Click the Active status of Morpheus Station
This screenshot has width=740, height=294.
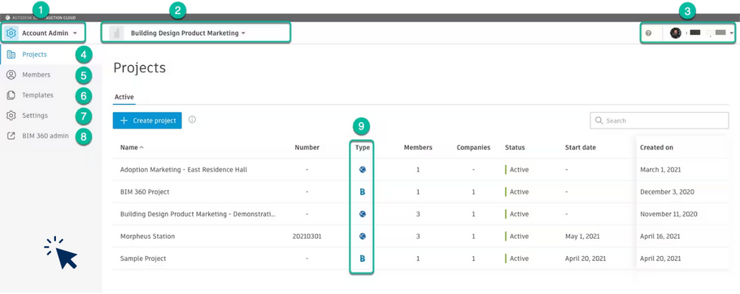click(x=517, y=236)
